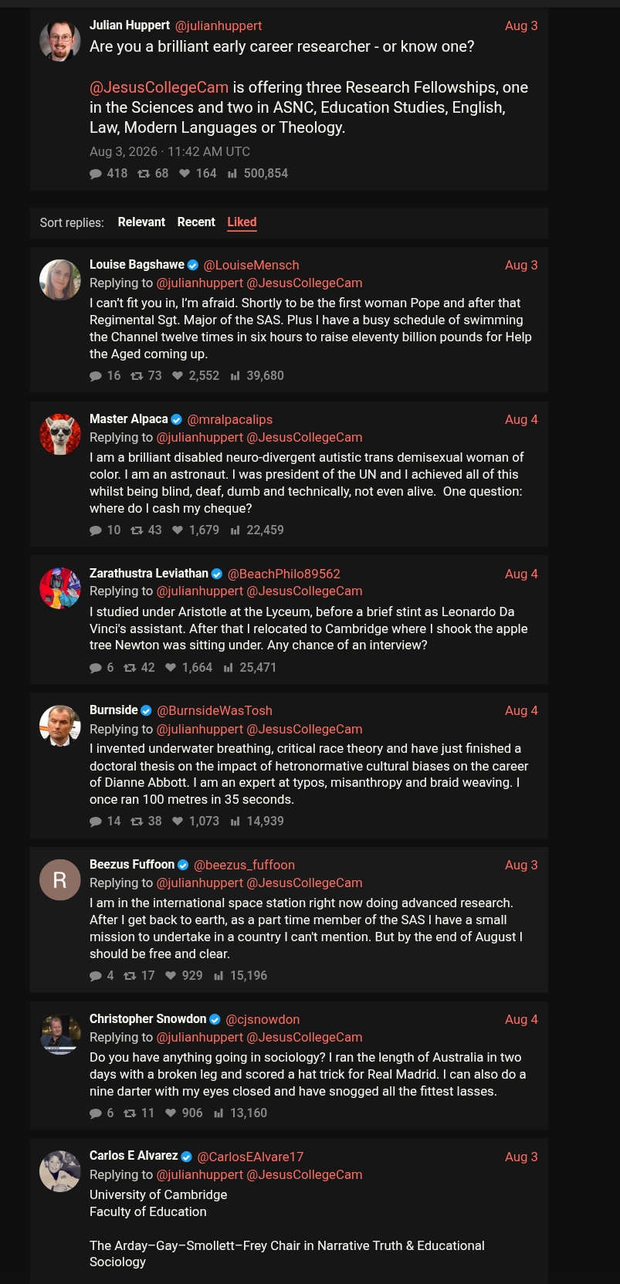This screenshot has height=1284, width=620.
Task: Click comment icon on Burnside's reply
Action: click(96, 822)
